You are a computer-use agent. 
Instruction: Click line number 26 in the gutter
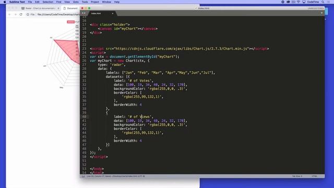pos(84,61)
